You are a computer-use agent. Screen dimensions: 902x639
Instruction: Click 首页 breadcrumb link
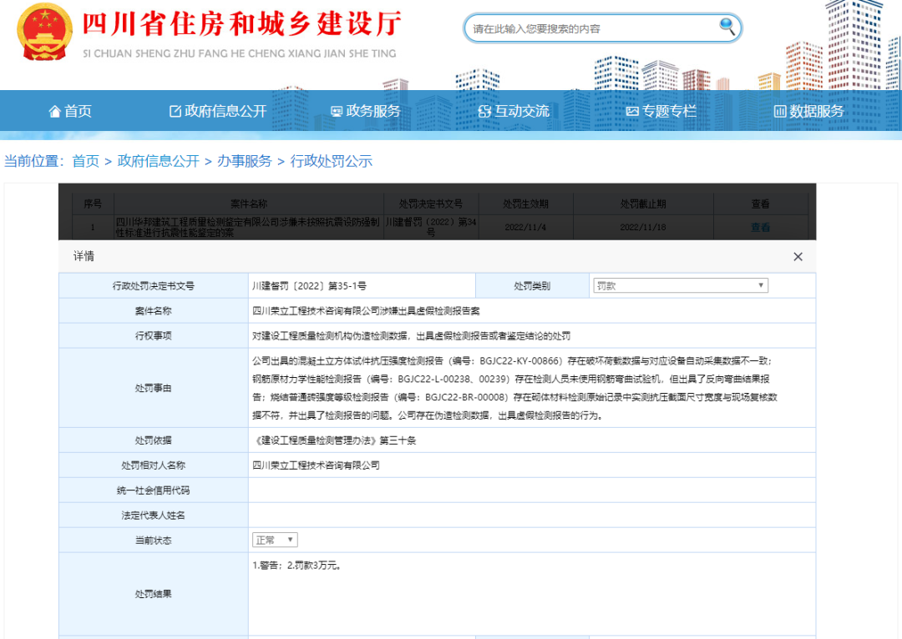(86, 161)
